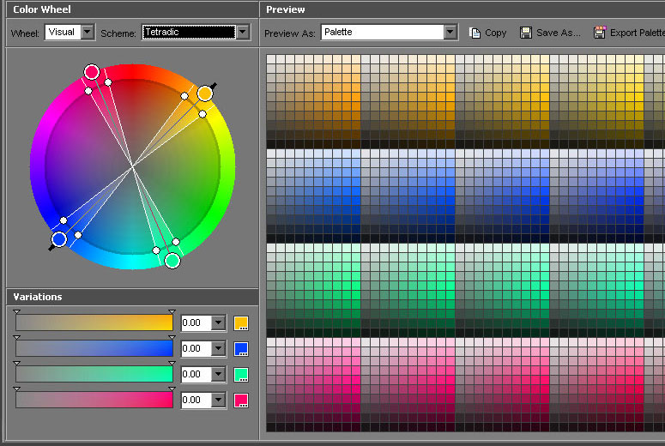
Task: Select the large orange handle on color wheel
Action: point(205,93)
